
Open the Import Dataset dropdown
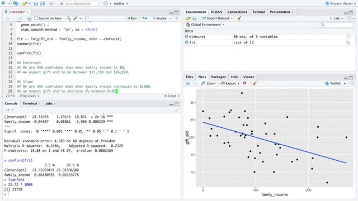click(217, 18)
